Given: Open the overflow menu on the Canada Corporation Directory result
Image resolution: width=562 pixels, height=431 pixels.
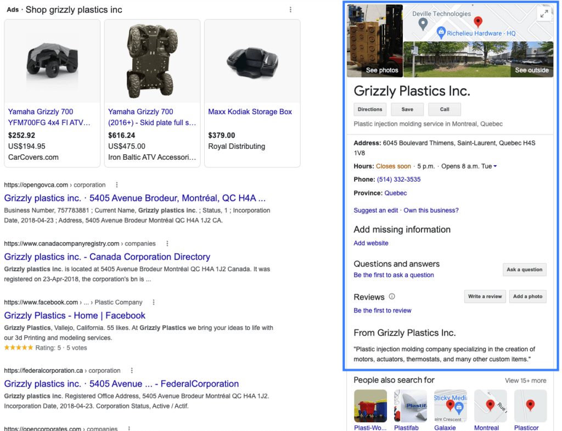Looking at the screenshot, I should click(167, 243).
